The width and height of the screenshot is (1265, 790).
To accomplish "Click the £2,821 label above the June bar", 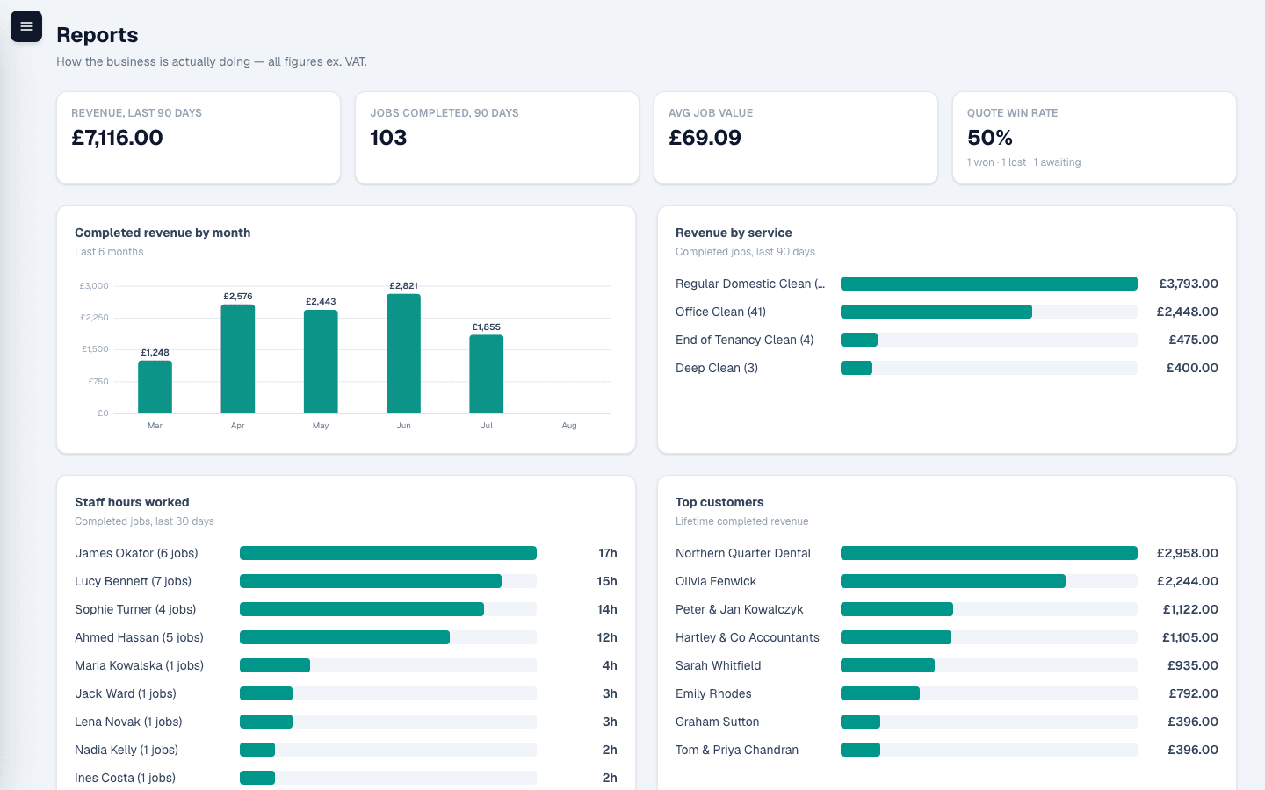I will point(404,285).
